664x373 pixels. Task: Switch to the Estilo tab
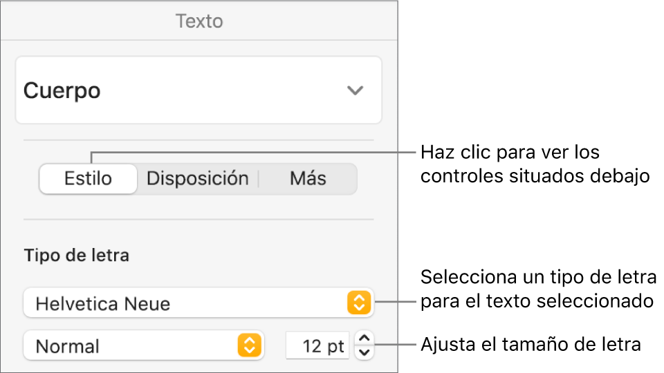click(88, 178)
